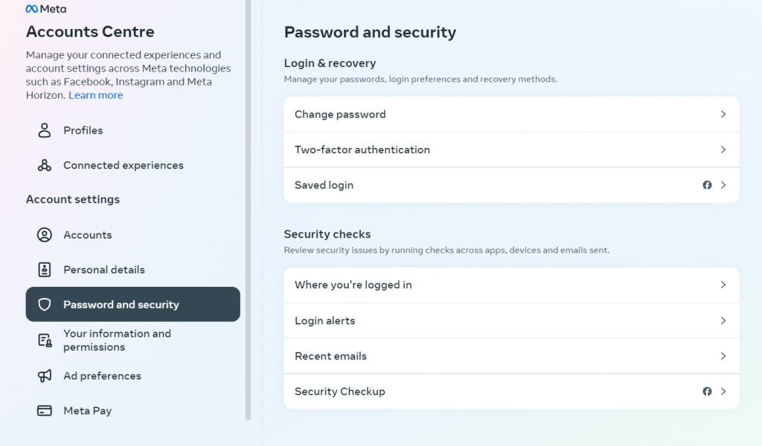Select Personal details in the sidebar
Image resolution: width=762 pixels, height=446 pixels.
(104, 270)
